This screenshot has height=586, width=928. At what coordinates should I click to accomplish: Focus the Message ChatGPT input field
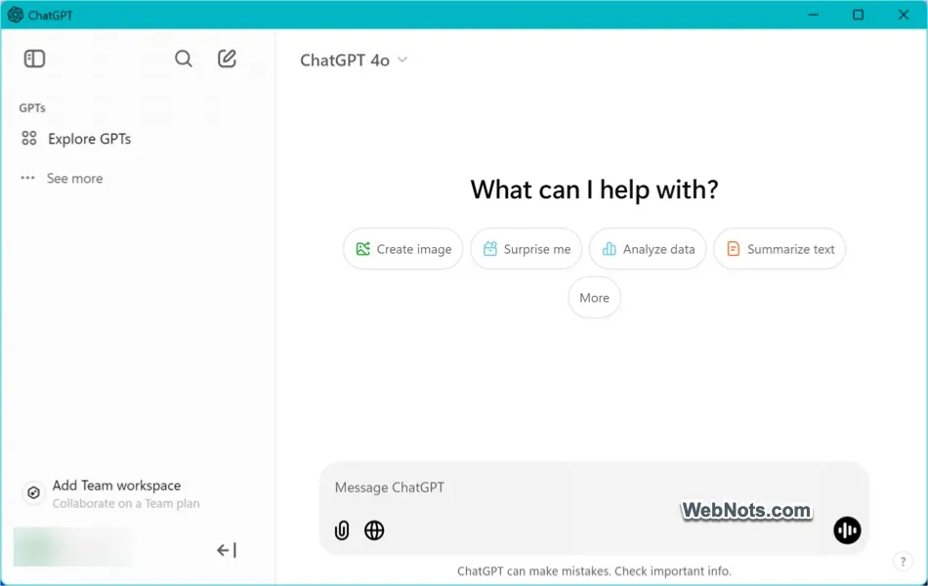(594, 487)
